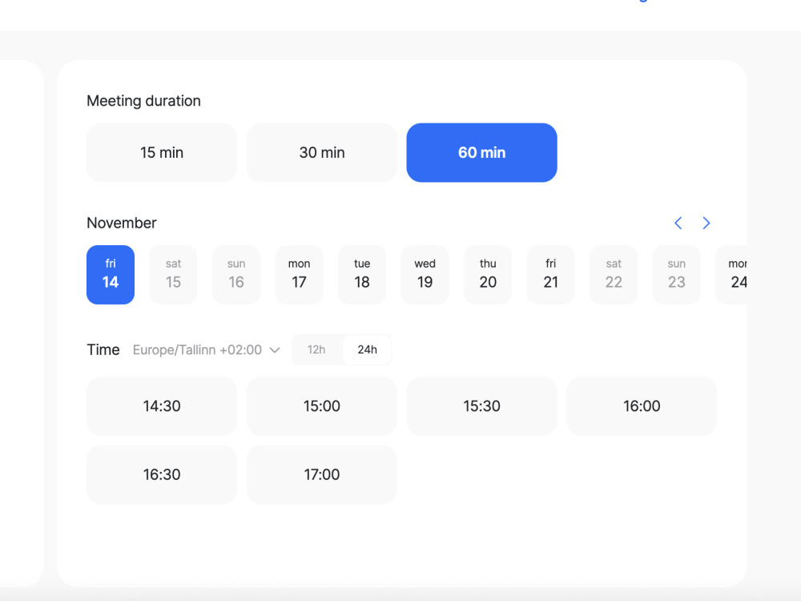The image size is (801, 601).
Task: Go to previous dates with left chevron
Action: tap(678, 224)
